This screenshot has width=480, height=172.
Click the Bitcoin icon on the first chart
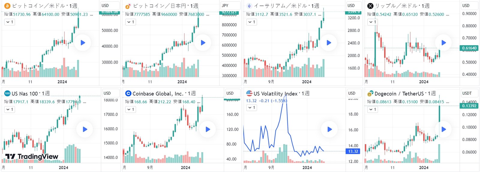point(7,6)
